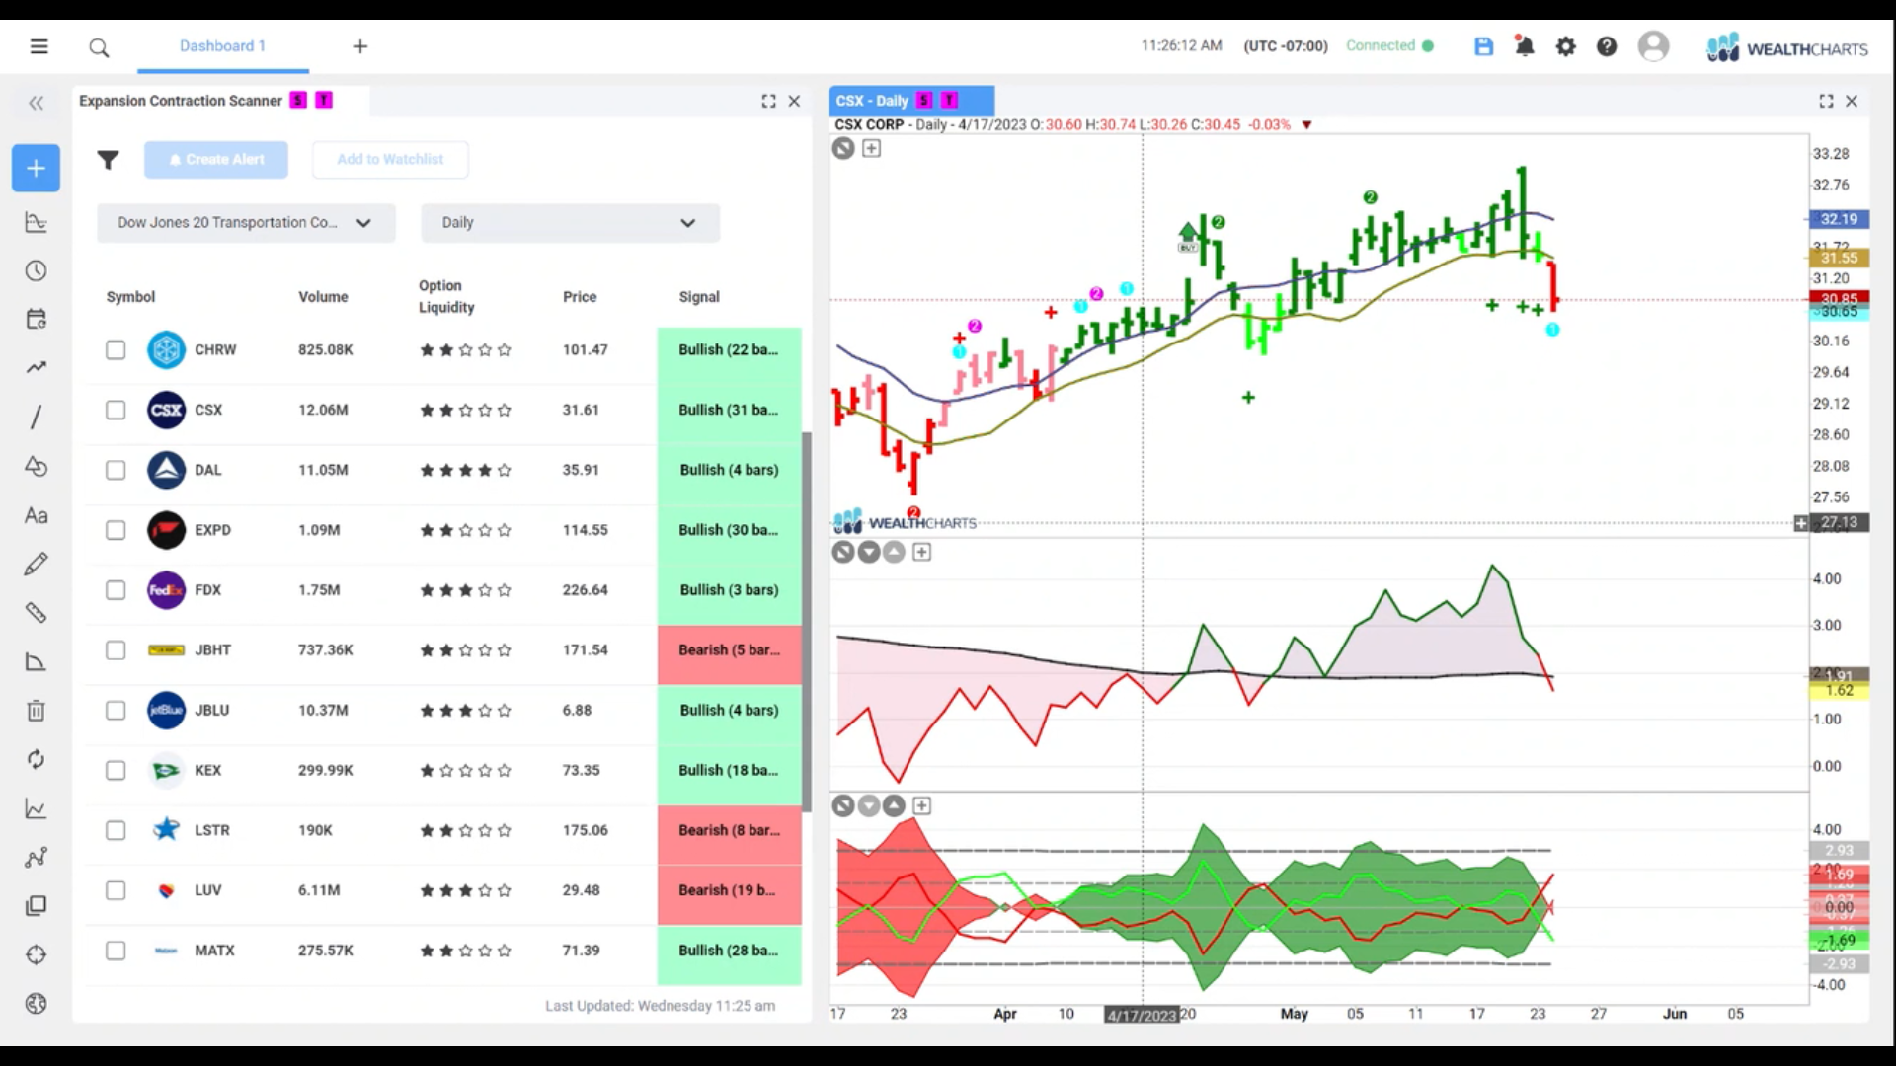Image resolution: width=1896 pixels, height=1066 pixels.
Task: Select the diagonal line drawing tool
Action: 36,417
